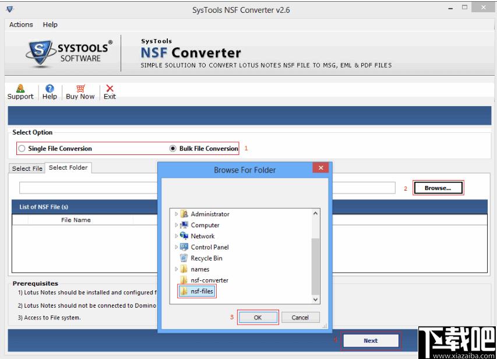
Task: Open the Support toolbar icon
Action: click(20, 89)
